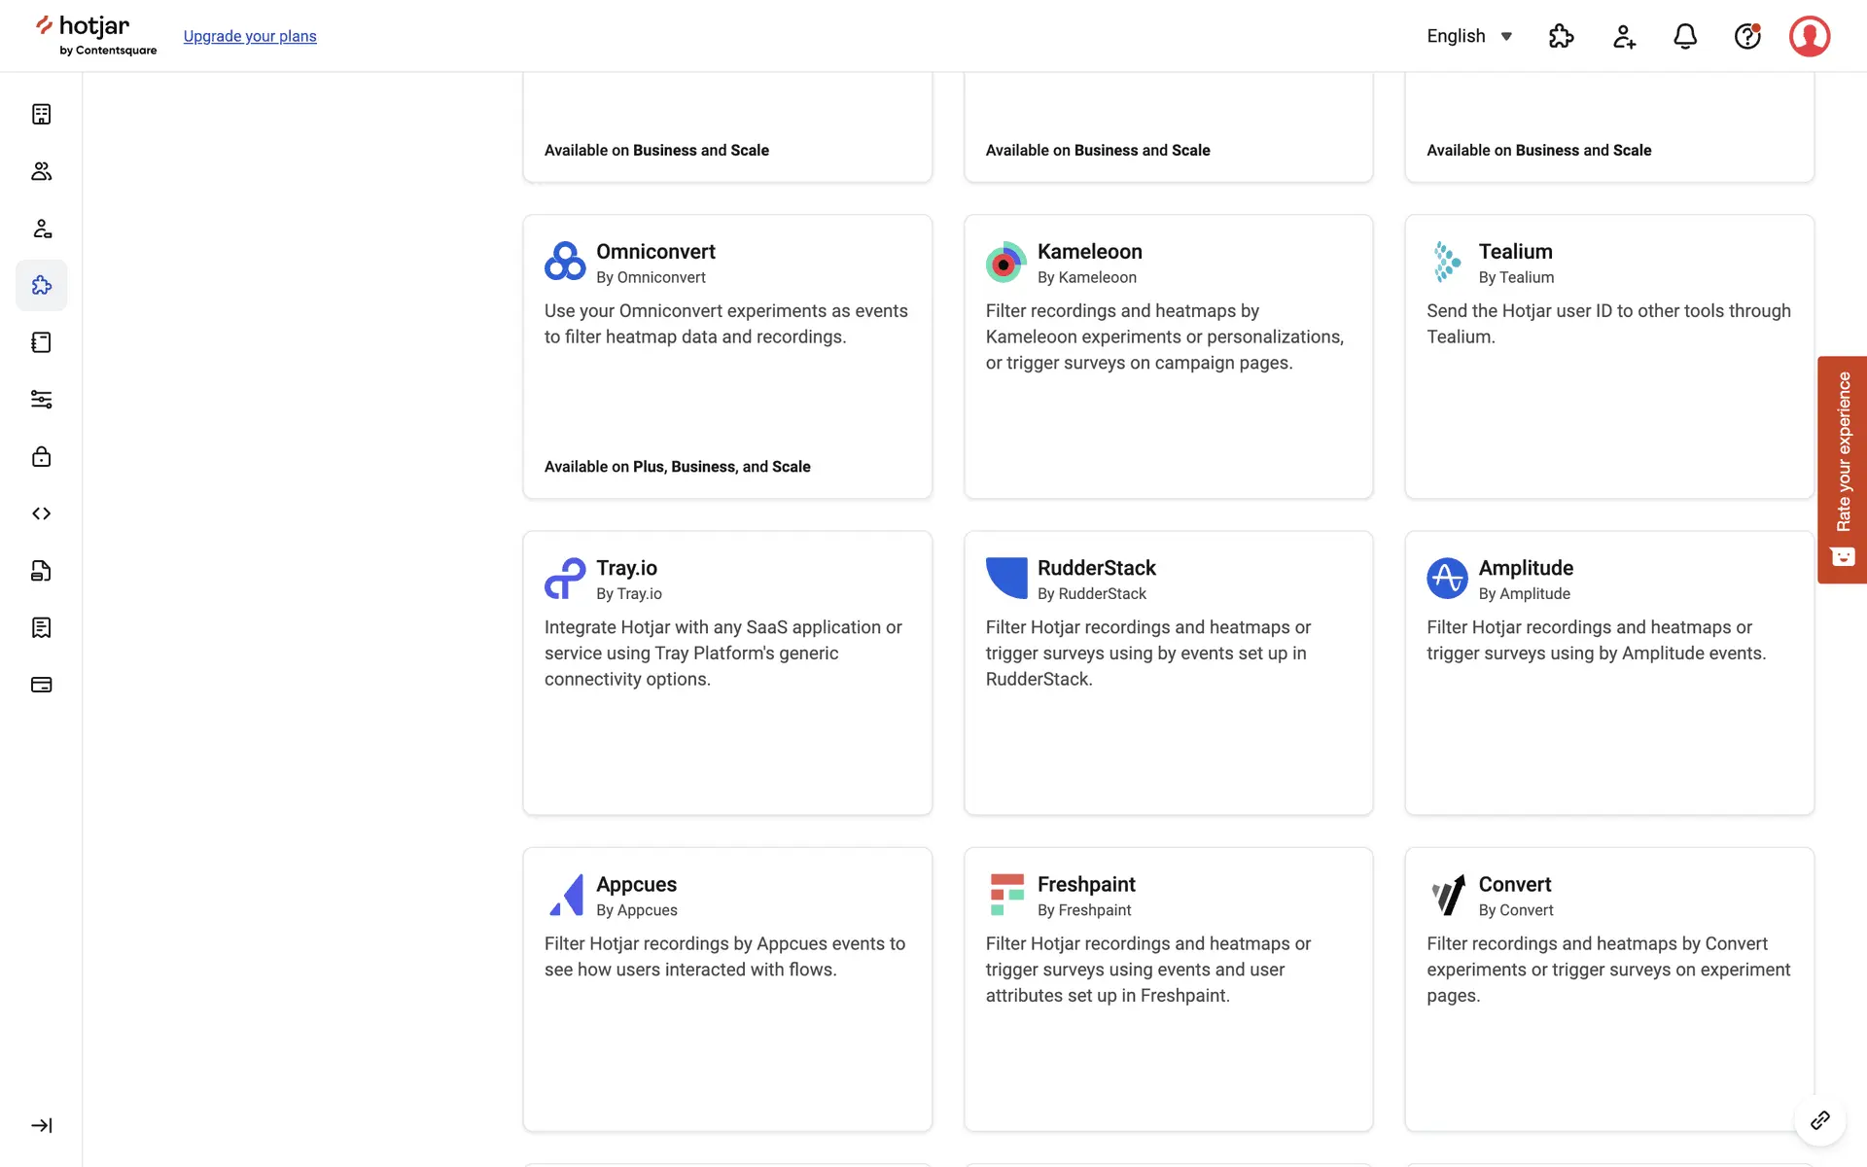Open the lock icon in sidebar

[41, 456]
